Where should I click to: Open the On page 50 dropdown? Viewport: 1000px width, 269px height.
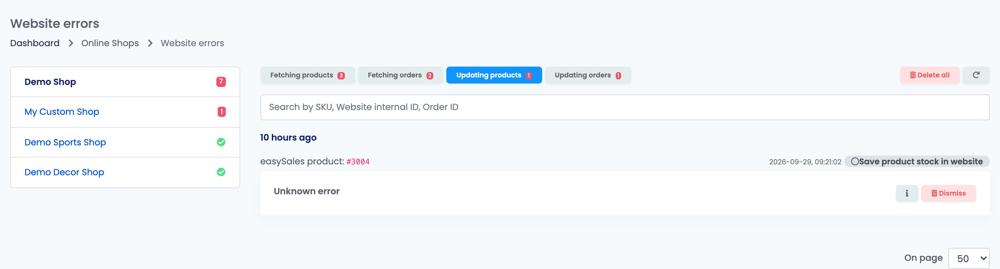click(969, 258)
